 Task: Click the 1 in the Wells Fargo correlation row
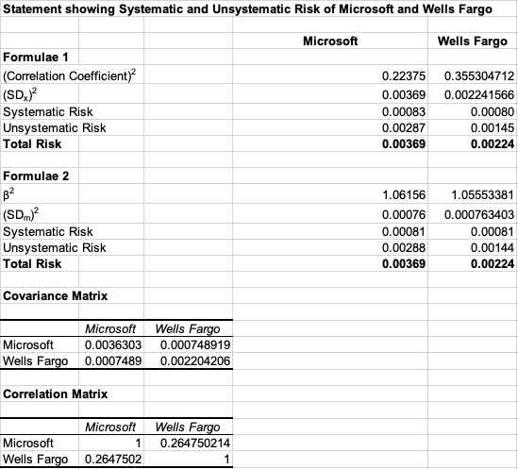point(226,460)
